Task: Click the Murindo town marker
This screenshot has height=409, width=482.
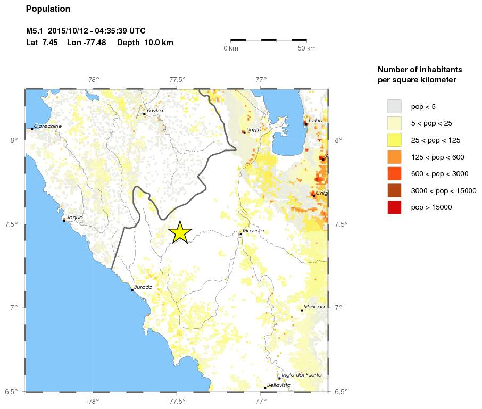Action: 302,310
